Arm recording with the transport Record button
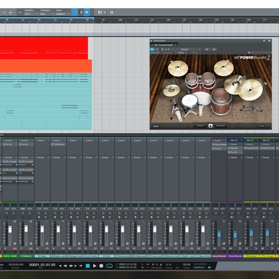 point(101,266)
